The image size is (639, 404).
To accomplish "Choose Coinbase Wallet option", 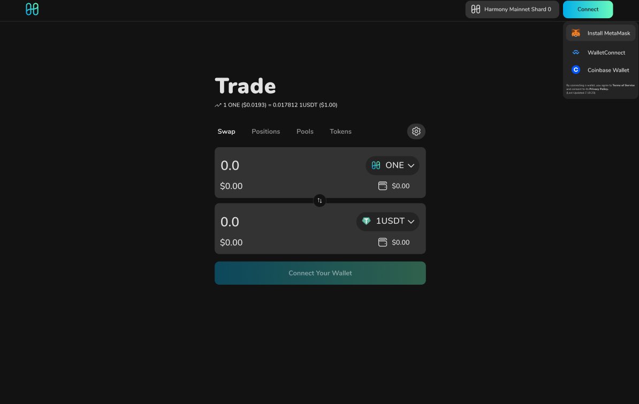I will coord(600,70).
